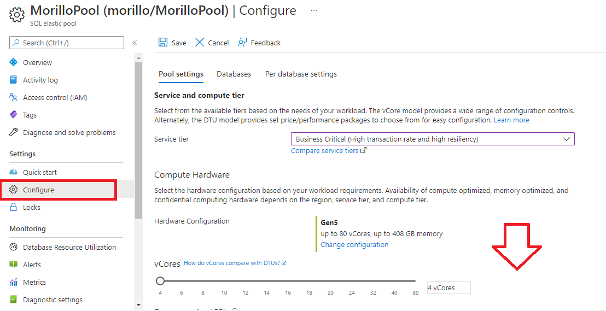Viewport: 606px width, 311px height.
Task: Click the vCores slider track at 40
Action: pos(394,281)
